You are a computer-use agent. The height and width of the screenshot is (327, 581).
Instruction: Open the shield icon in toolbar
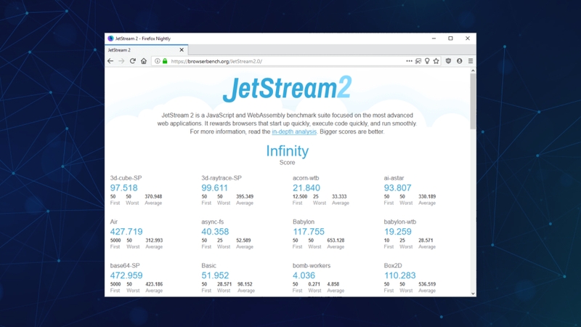tap(448, 61)
